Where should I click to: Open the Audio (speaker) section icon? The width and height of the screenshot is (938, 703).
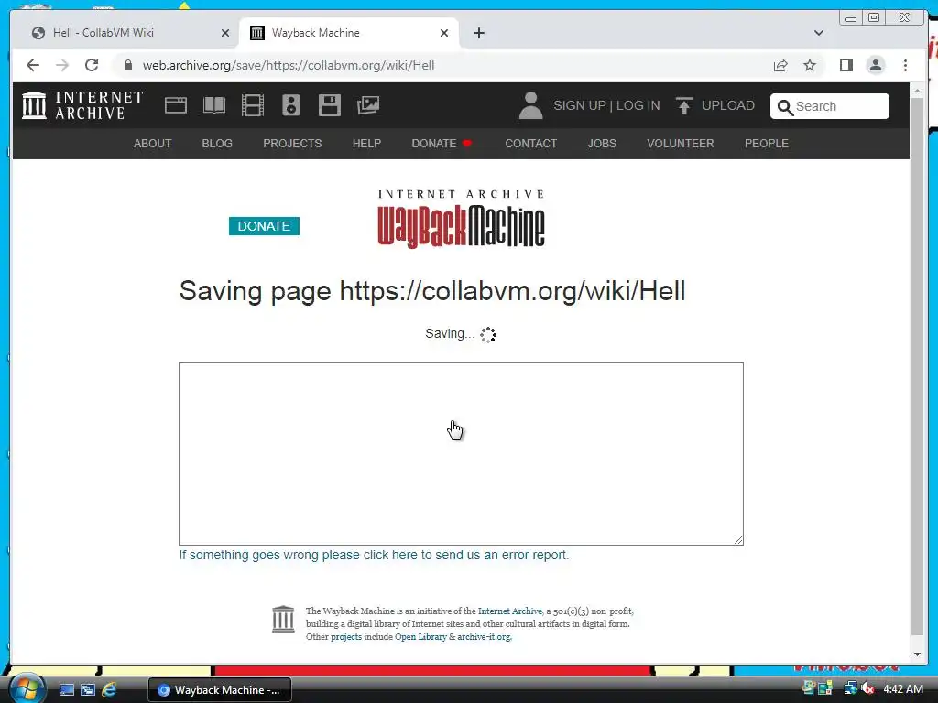(x=291, y=105)
